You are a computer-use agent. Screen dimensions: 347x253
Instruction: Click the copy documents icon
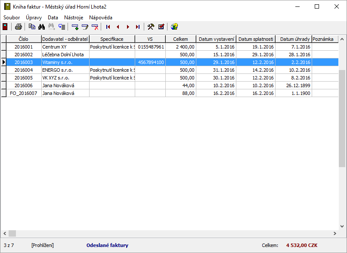pyautogui.click(x=32, y=27)
